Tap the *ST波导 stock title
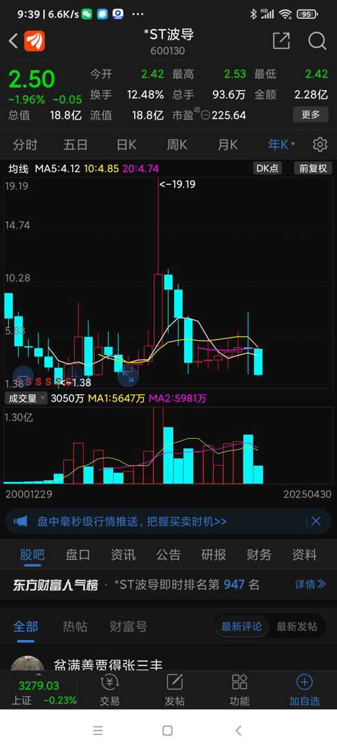Screen dimensions: 337x750 (x=168, y=34)
